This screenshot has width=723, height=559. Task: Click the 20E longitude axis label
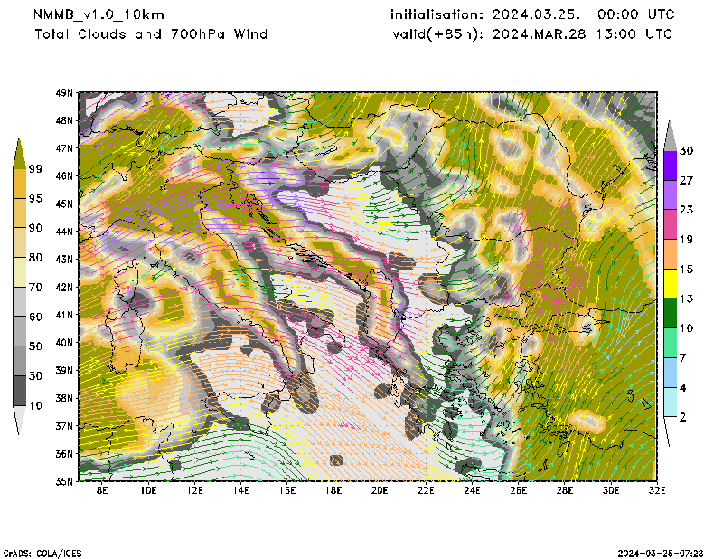tap(380, 491)
